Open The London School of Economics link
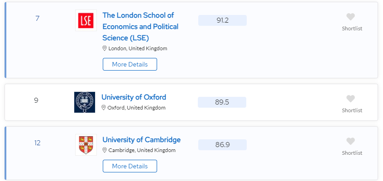383x181 pixels. pos(140,26)
